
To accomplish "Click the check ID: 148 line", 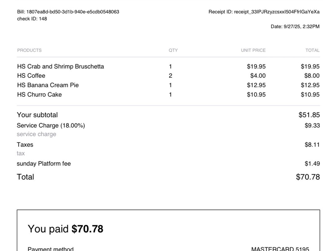I will [x=32, y=19].
